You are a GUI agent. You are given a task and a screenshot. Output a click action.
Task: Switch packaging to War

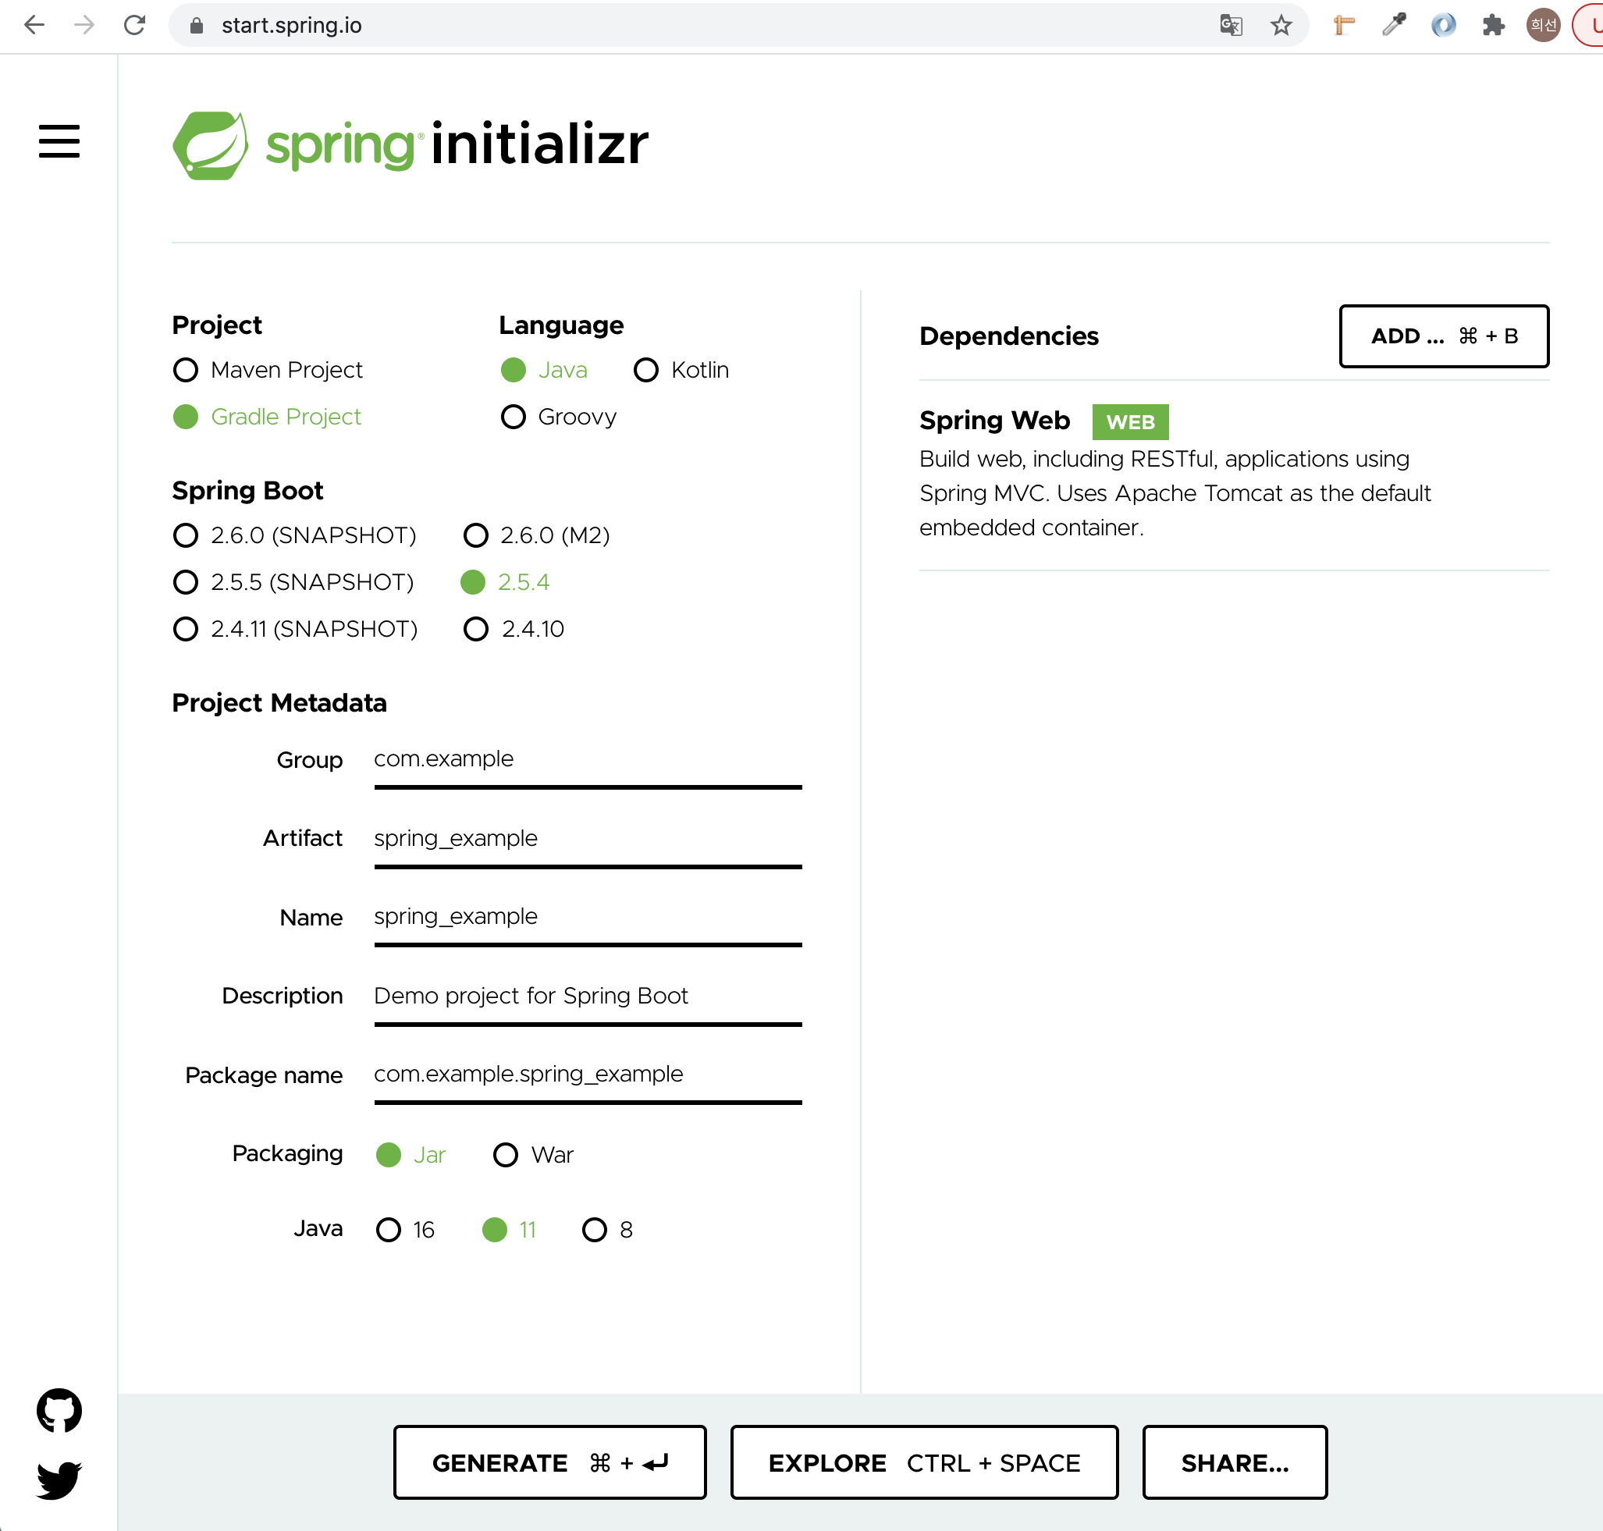point(505,1154)
